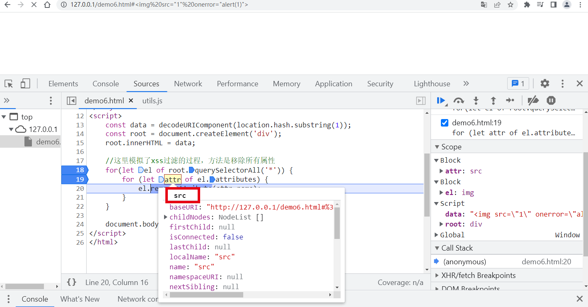Uncheck the demo6.html:19 breakpoint checkbox

(445, 123)
